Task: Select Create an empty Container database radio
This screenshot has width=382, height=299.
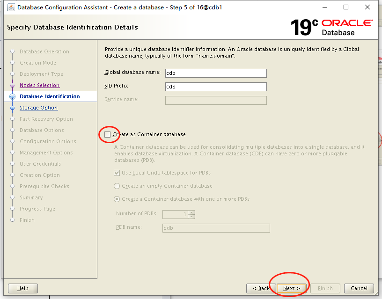Action: coord(117,186)
